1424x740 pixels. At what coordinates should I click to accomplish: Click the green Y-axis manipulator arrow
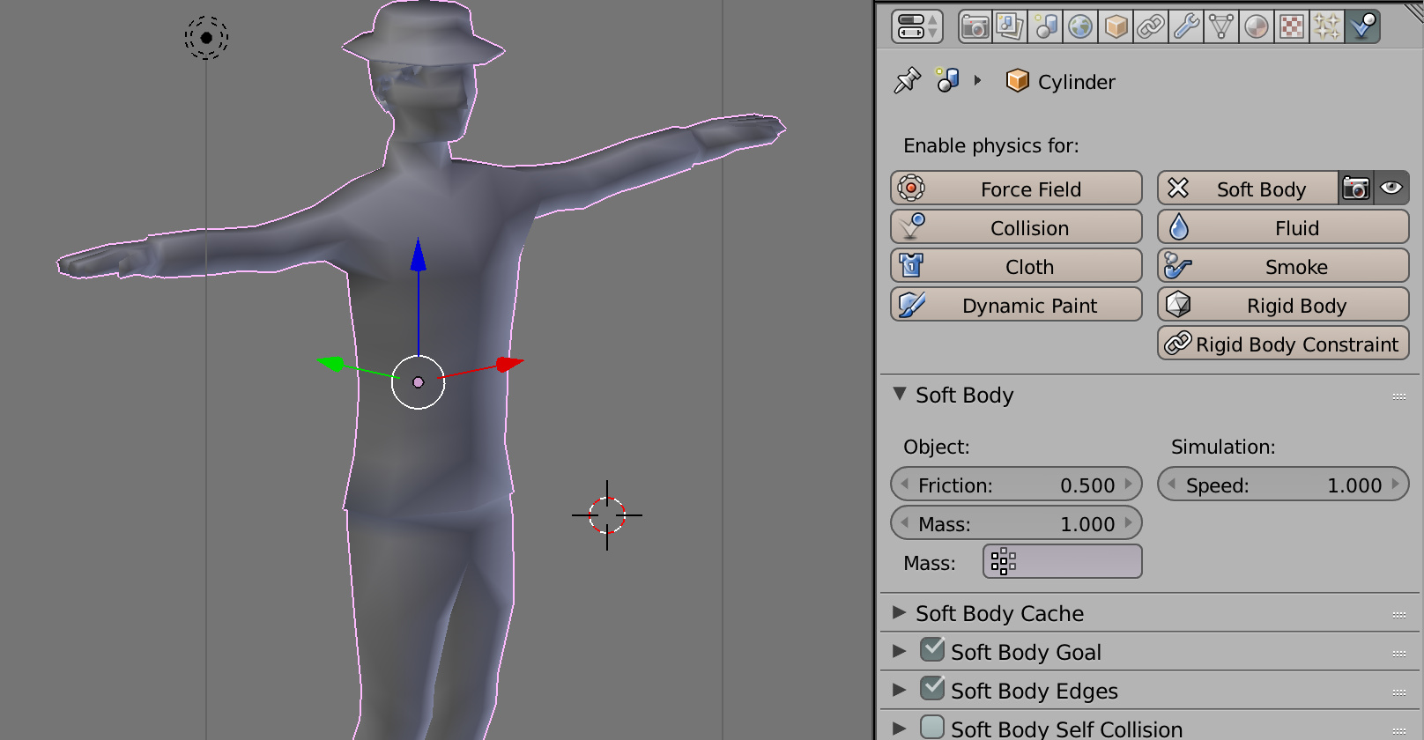pyautogui.click(x=330, y=363)
